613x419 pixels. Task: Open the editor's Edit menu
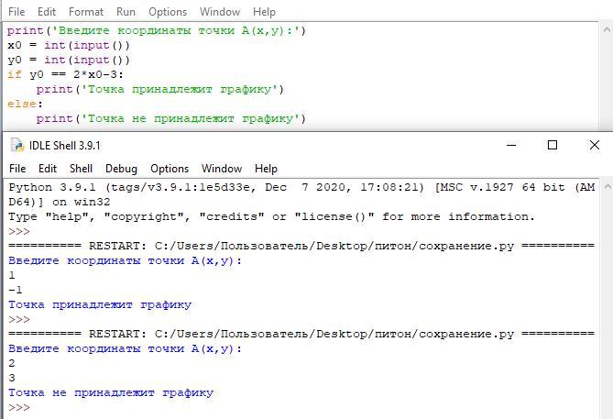(x=47, y=12)
